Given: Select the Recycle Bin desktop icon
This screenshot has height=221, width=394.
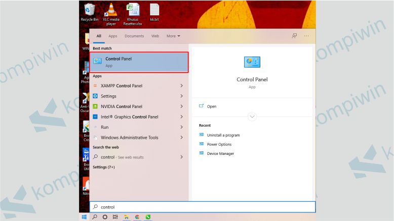Looking at the screenshot, I should [x=90, y=12].
